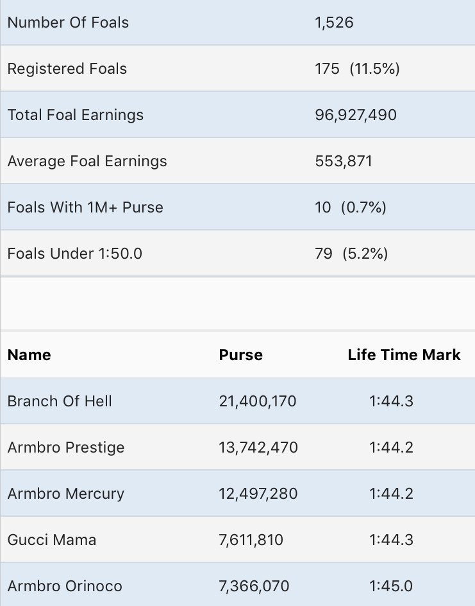Select the 10 (0.7%) value
475x606 pixels.
[351, 207]
